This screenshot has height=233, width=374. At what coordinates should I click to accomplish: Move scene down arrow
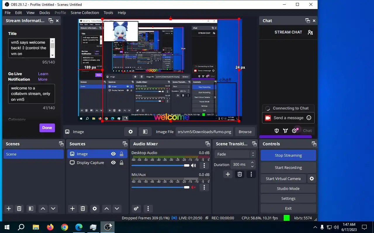coord(53,209)
